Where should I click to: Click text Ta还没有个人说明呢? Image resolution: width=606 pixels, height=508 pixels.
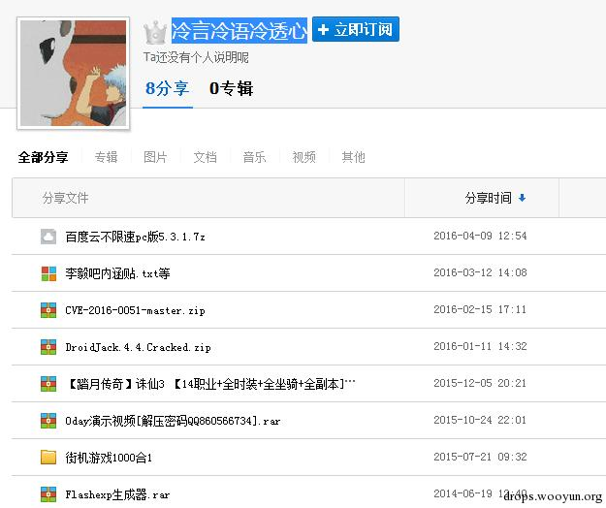click(196, 57)
